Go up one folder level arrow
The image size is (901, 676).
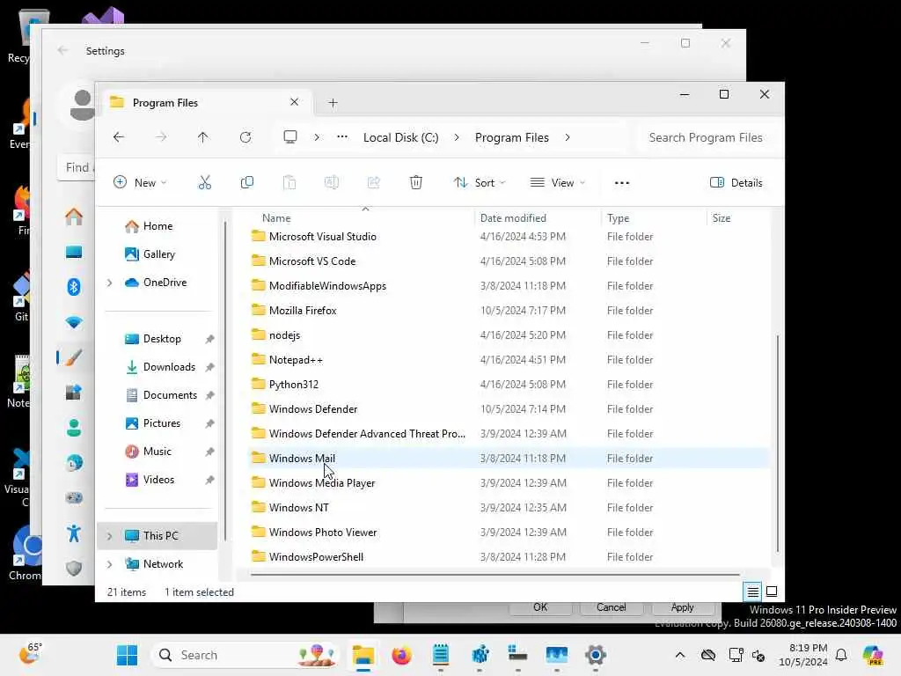click(203, 137)
